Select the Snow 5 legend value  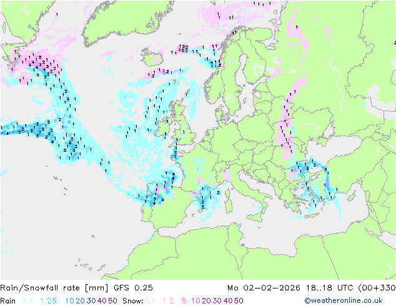(184, 301)
